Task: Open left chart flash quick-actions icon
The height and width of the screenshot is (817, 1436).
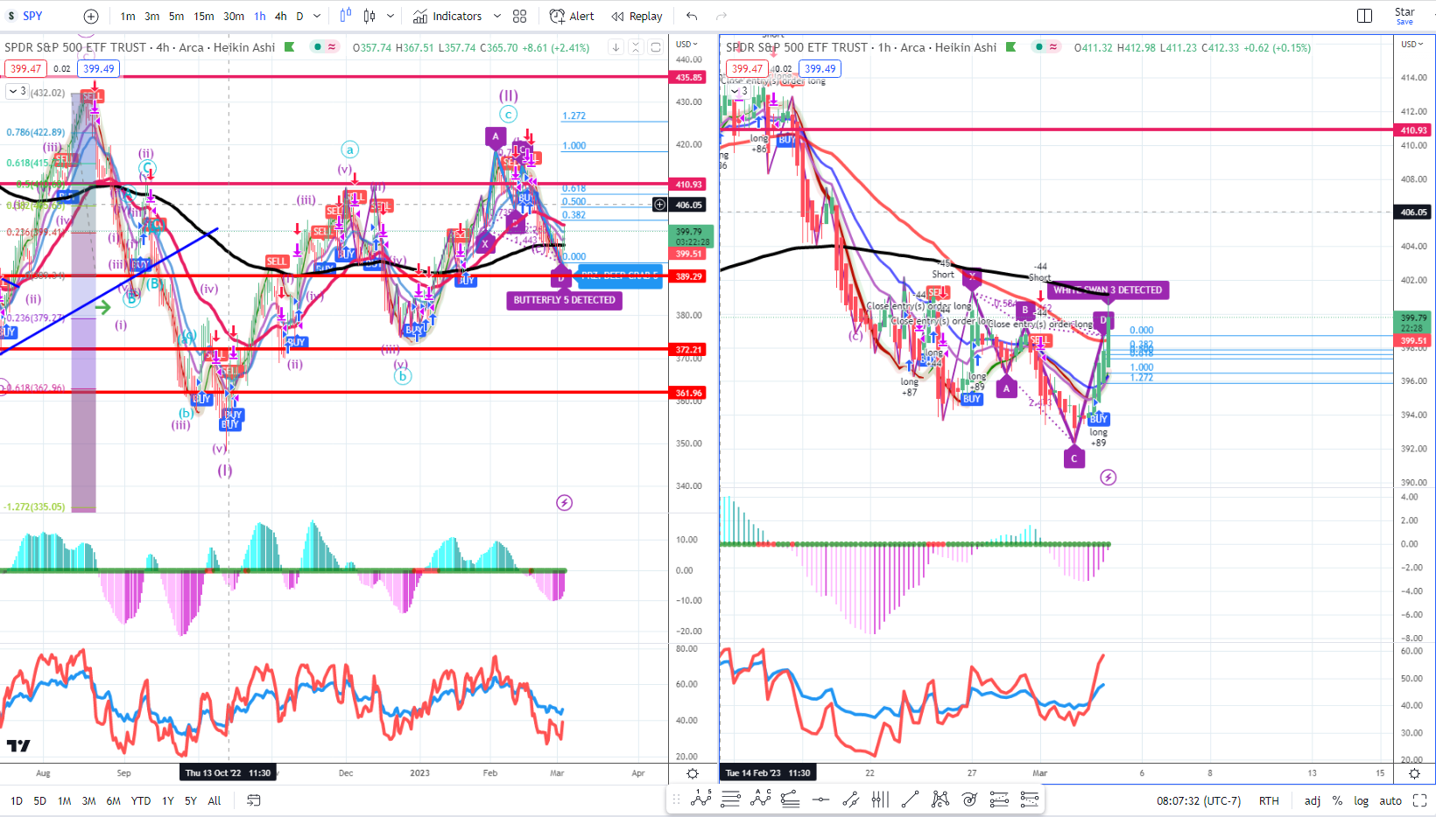Action: [x=564, y=503]
